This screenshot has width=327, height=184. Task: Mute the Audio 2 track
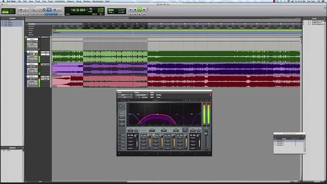point(37,66)
